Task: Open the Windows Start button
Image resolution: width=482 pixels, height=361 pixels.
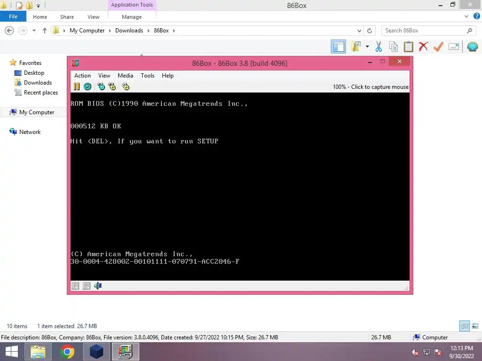Action: (x=11, y=352)
